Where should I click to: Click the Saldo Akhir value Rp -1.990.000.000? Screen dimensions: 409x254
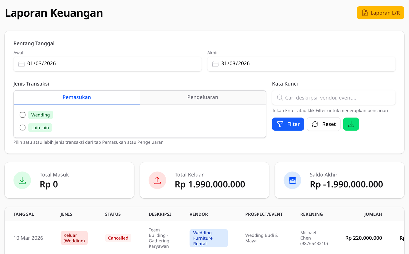[x=346, y=184]
